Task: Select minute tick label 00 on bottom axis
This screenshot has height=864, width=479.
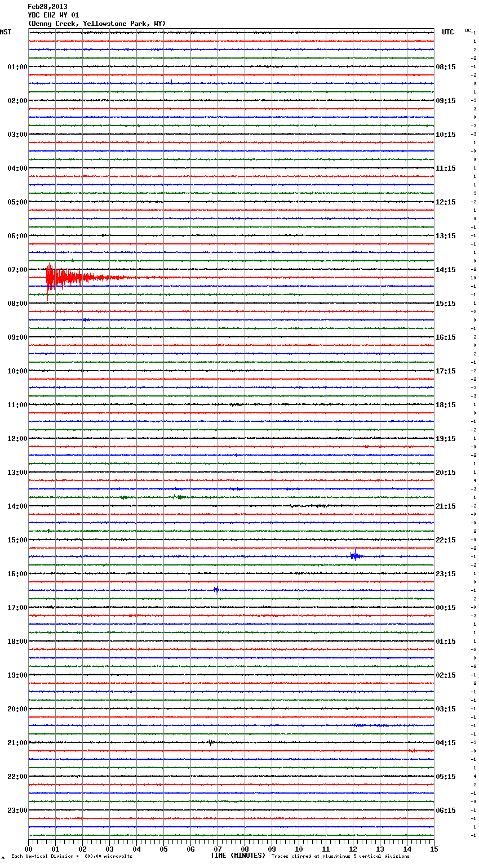Action: (28, 849)
